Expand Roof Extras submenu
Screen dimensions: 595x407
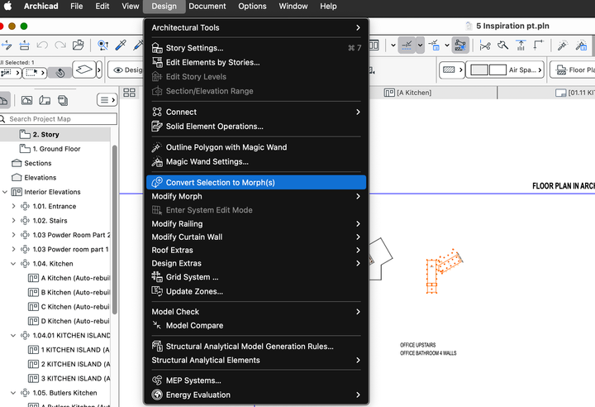tap(256, 250)
